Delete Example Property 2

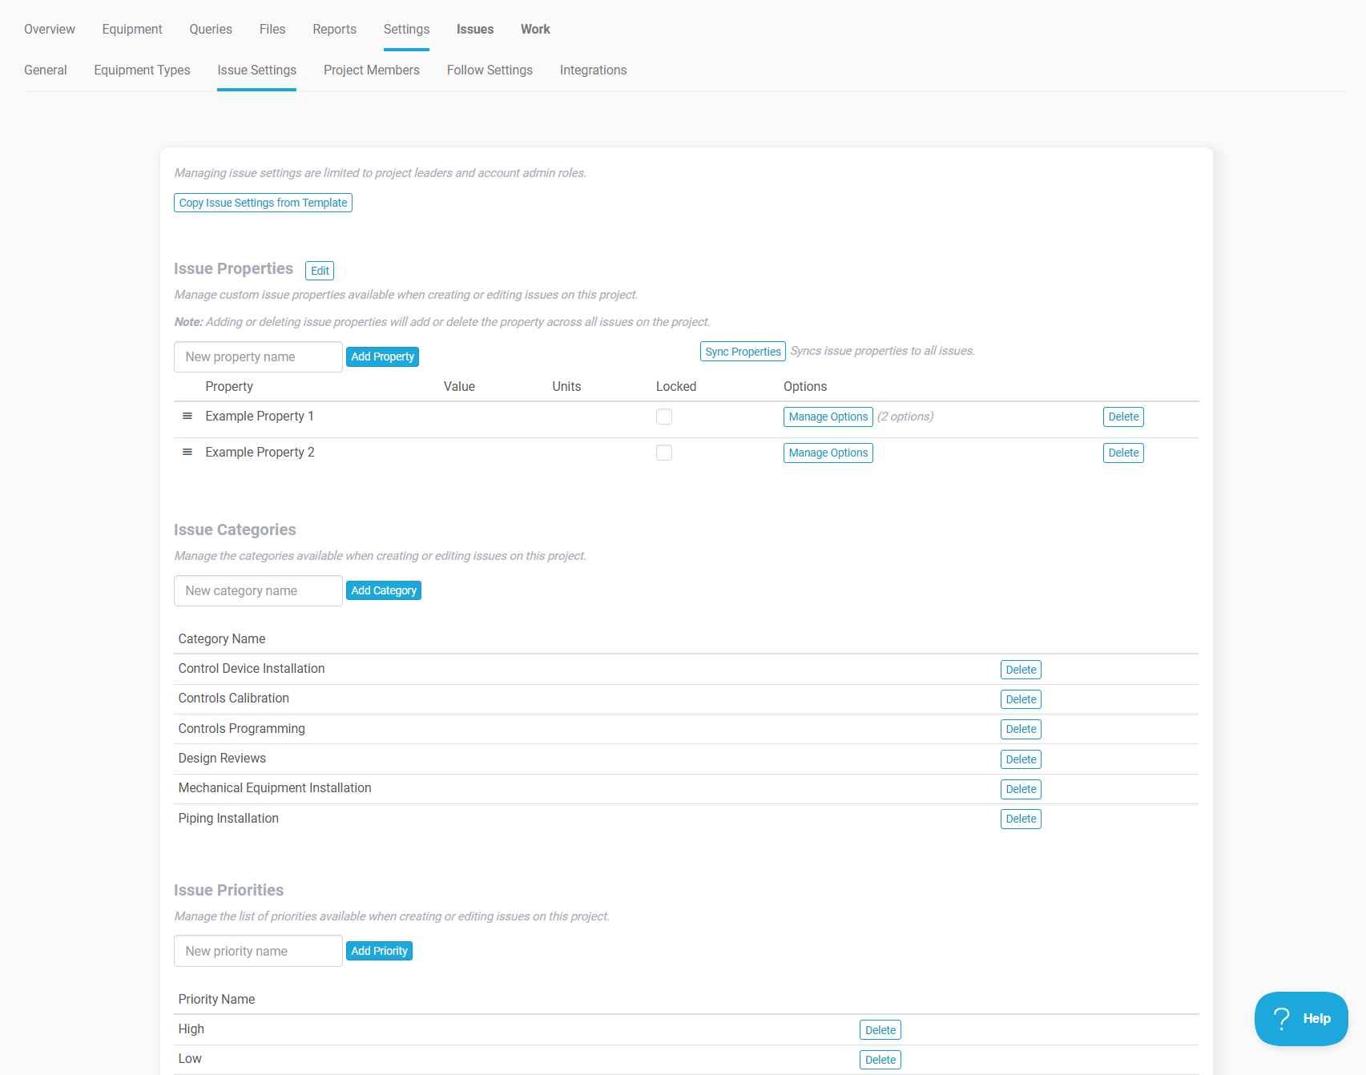tap(1123, 453)
